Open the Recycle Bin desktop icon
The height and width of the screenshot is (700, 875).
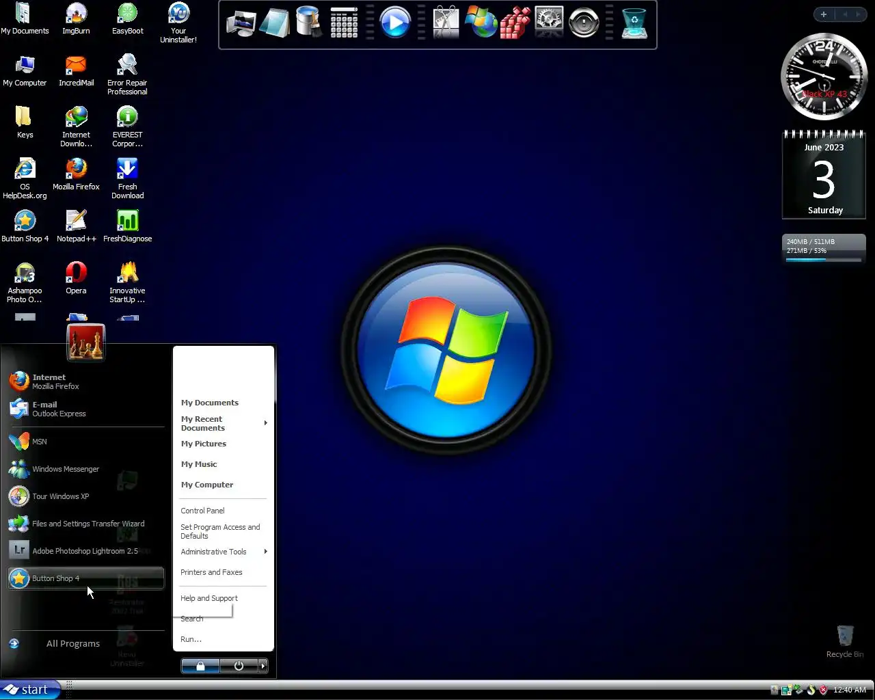coord(845,642)
